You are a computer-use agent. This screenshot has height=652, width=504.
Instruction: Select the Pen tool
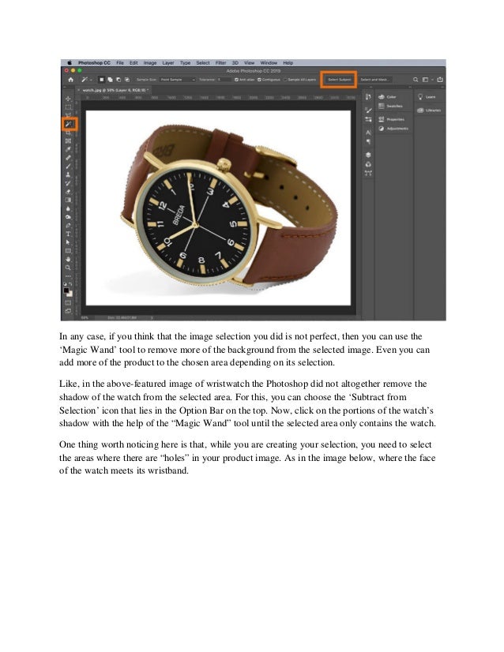point(68,226)
